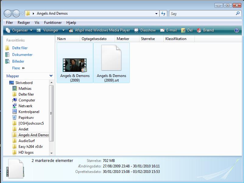Open the Rediger menu
The height and width of the screenshot is (183, 244).
(24, 23)
